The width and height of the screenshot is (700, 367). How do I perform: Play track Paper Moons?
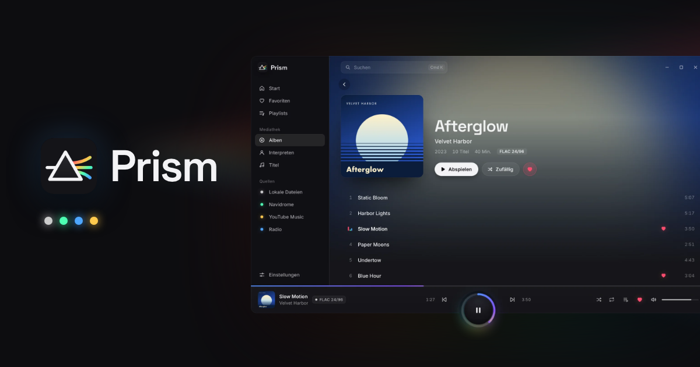coord(373,245)
